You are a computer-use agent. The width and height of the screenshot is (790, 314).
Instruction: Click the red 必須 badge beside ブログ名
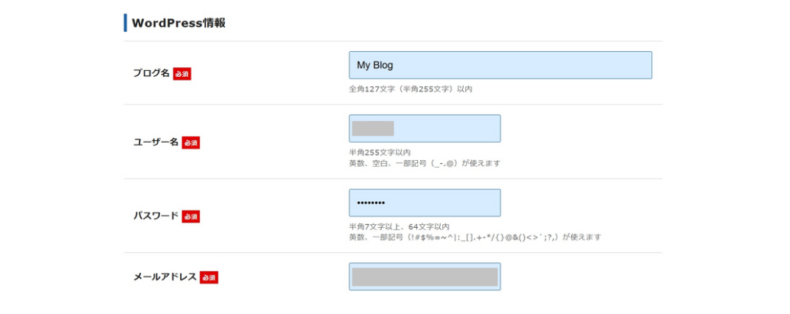click(182, 73)
